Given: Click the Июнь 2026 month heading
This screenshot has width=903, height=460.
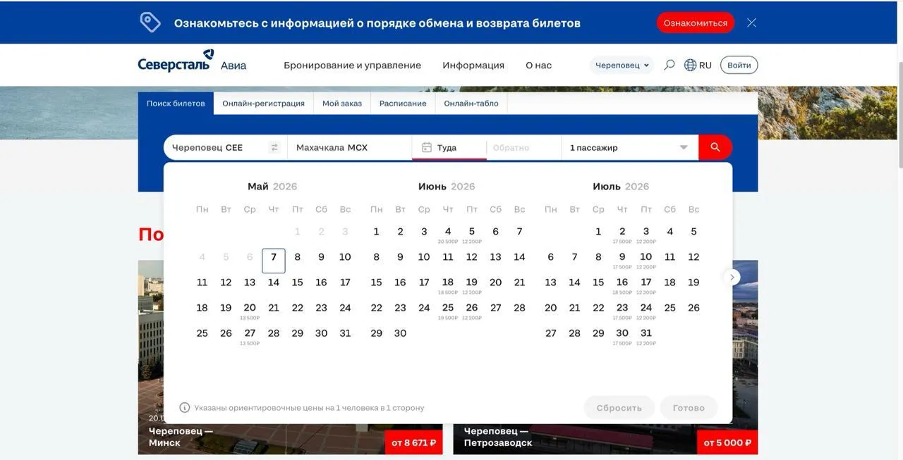Looking at the screenshot, I should click(447, 187).
